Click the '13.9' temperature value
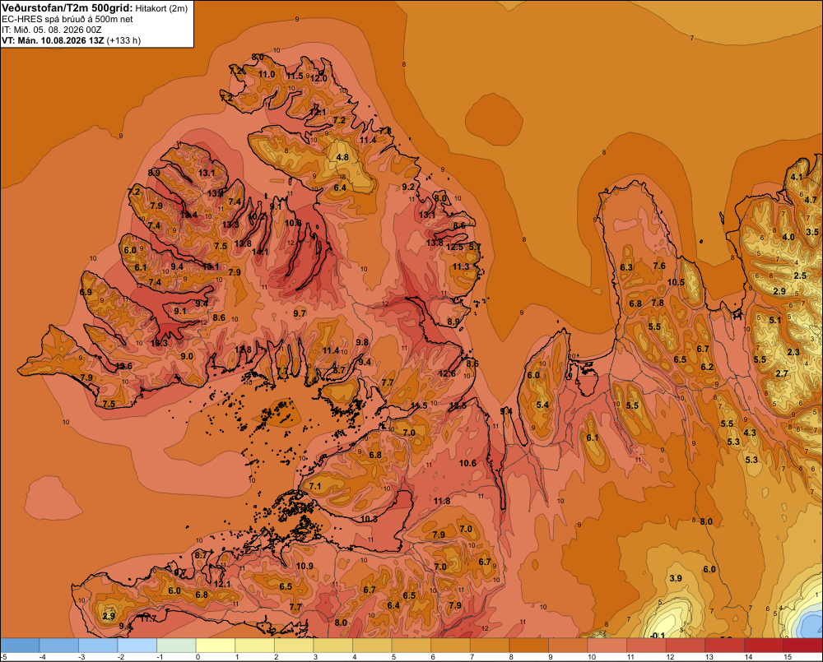This screenshot has width=823, height=662. coord(215,193)
